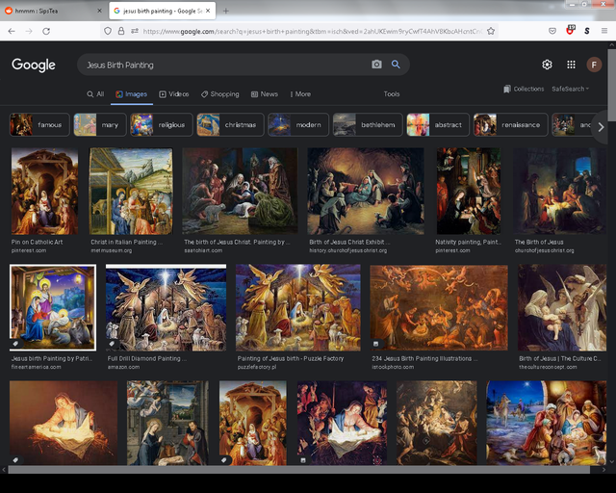Close the Google search browser tab
Image resolution: width=616 pixels, height=493 pixels.
208,11
